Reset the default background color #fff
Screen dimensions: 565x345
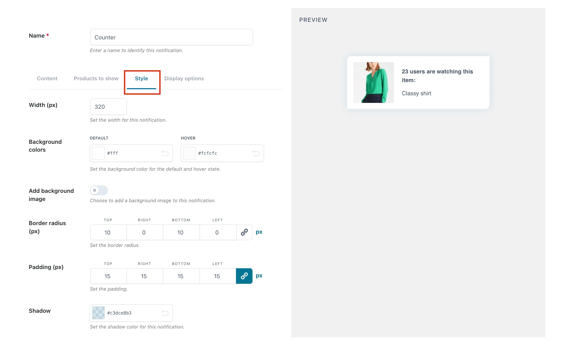tap(165, 153)
